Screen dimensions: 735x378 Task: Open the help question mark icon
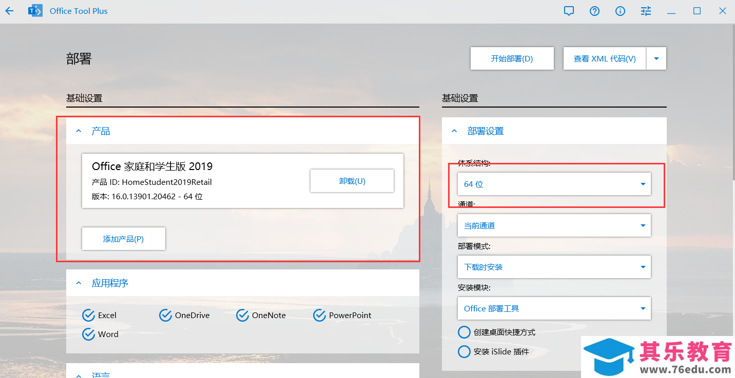(x=594, y=11)
